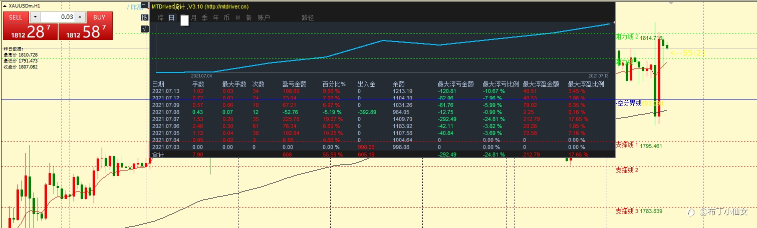Open the 账户 account tab
Screen dimensions: 757x228
[264, 17]
